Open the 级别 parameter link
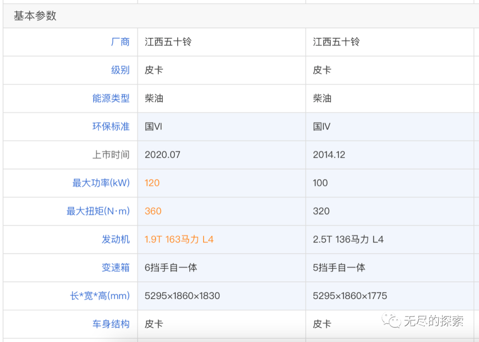The width and height of the screenshot is (479, 342). [120, 70]
